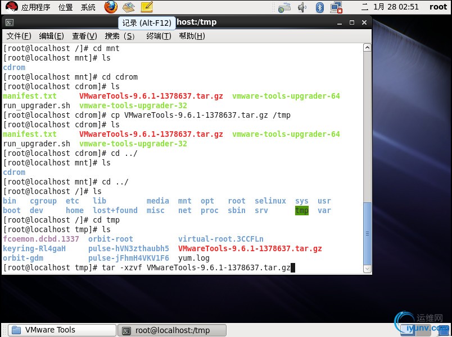
Task: Click yum.log in the file listing
Action: point(194,258)
